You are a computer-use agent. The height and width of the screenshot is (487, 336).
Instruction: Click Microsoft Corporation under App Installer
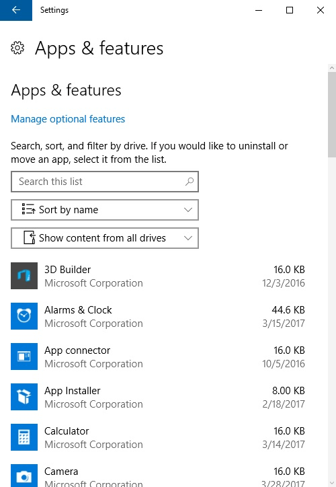tap(93, 404)
